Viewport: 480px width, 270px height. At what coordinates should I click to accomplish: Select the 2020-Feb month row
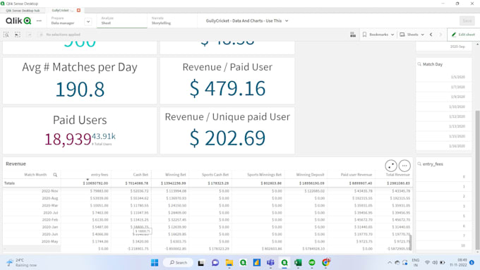click(50, 220)
